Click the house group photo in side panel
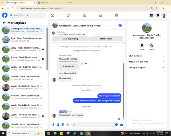Screen dimensions: 171x136 (147, 28)
